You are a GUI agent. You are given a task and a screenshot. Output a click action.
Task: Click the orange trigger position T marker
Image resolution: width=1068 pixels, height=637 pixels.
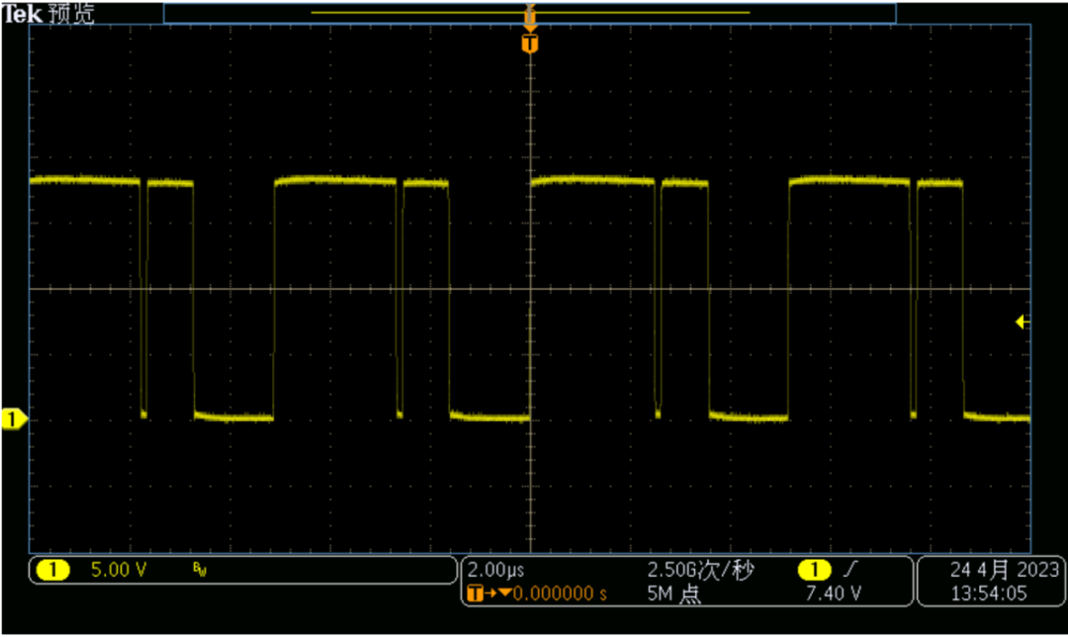coord(529,45)
